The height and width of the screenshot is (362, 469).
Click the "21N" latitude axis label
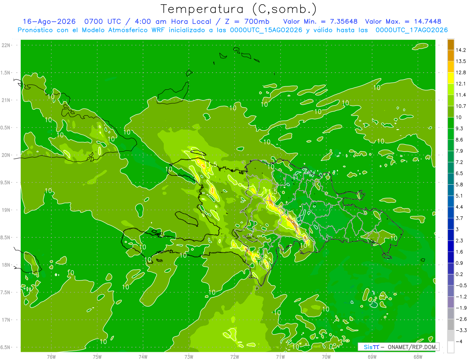[x=6, y=100]
